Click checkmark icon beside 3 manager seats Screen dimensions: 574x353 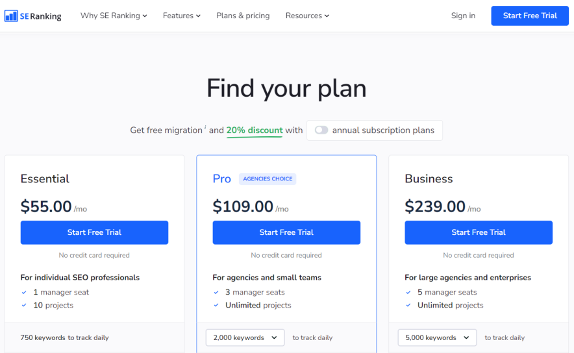tap(216, 292)
